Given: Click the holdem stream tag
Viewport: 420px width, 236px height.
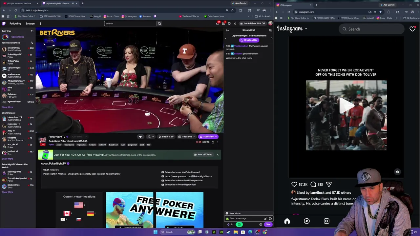Looking at the screenshot, I should tap(93, 145).
